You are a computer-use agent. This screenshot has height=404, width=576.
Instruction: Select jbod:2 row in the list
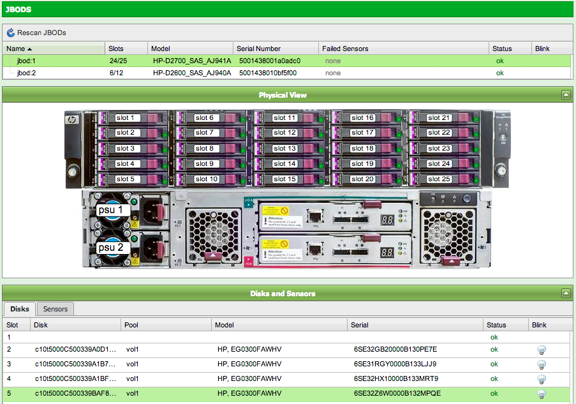287,73
